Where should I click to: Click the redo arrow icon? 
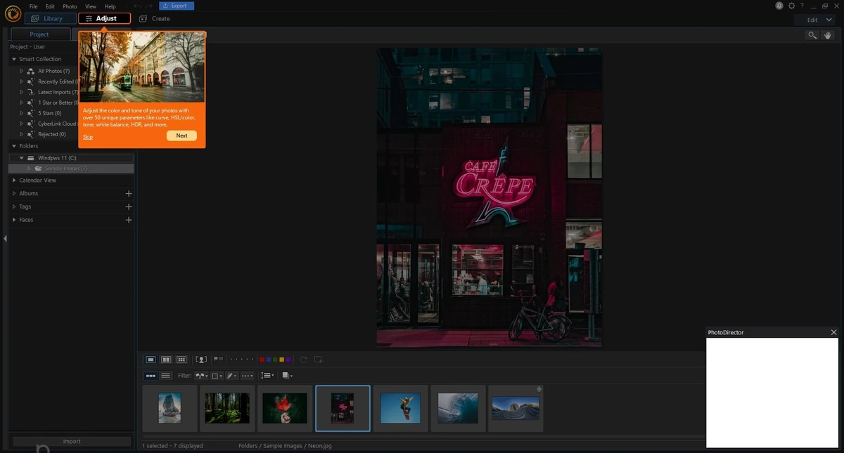pos(148,6)
